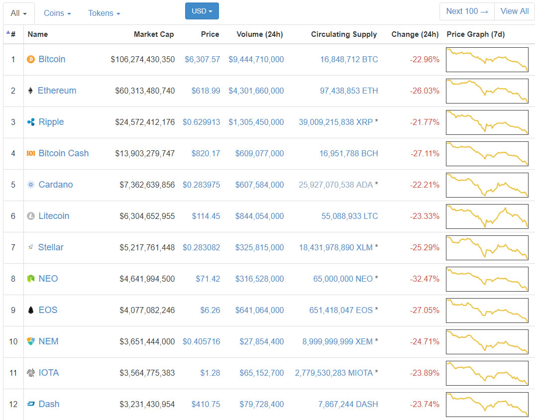This screenshot has width=535, height=420.
Task: Click Bitcoin's 7-day price graph
Action: point(487,59)
